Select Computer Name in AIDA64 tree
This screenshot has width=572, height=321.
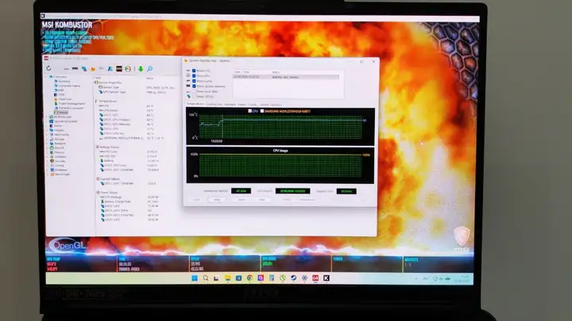point(69,86)
